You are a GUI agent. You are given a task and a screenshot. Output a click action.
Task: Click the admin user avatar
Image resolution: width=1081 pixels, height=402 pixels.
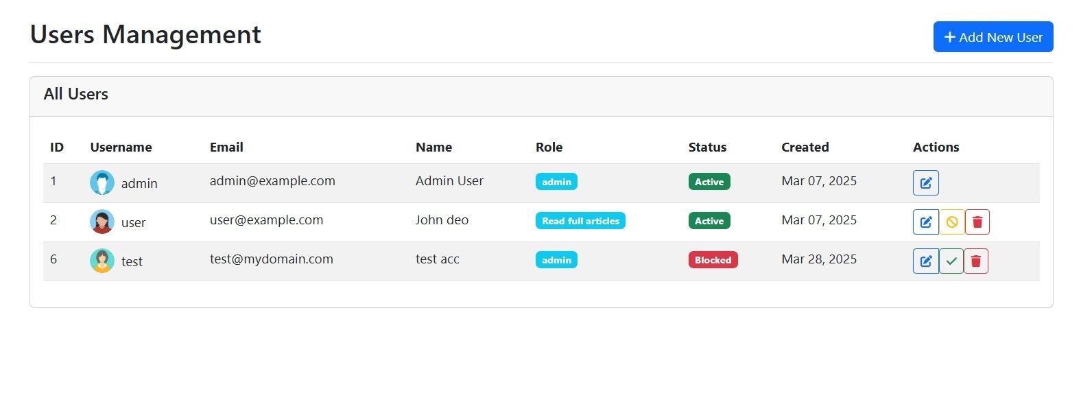click(x=102, y=183)
